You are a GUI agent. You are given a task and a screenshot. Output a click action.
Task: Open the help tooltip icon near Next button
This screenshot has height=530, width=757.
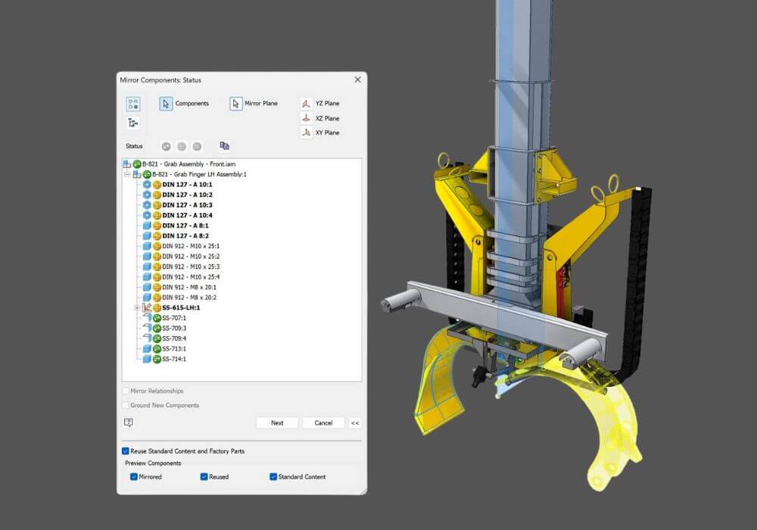tap(127, 422)
